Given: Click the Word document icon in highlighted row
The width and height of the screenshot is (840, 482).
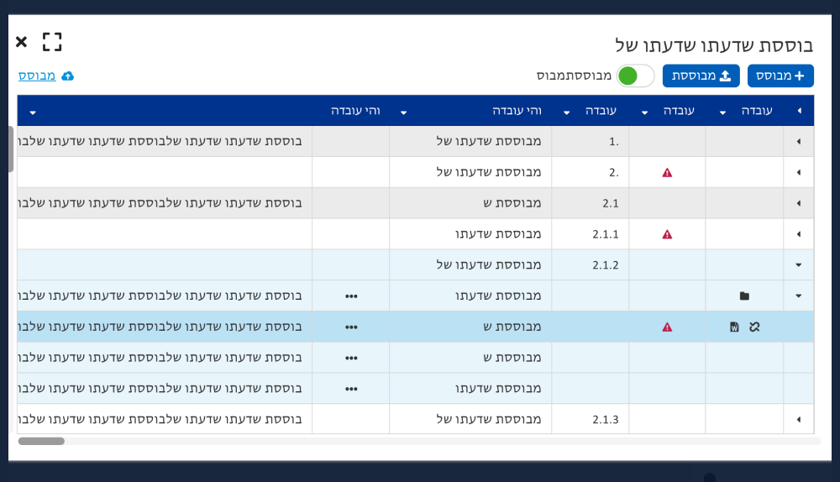Looking at the screenshot, I should point(735,327).
